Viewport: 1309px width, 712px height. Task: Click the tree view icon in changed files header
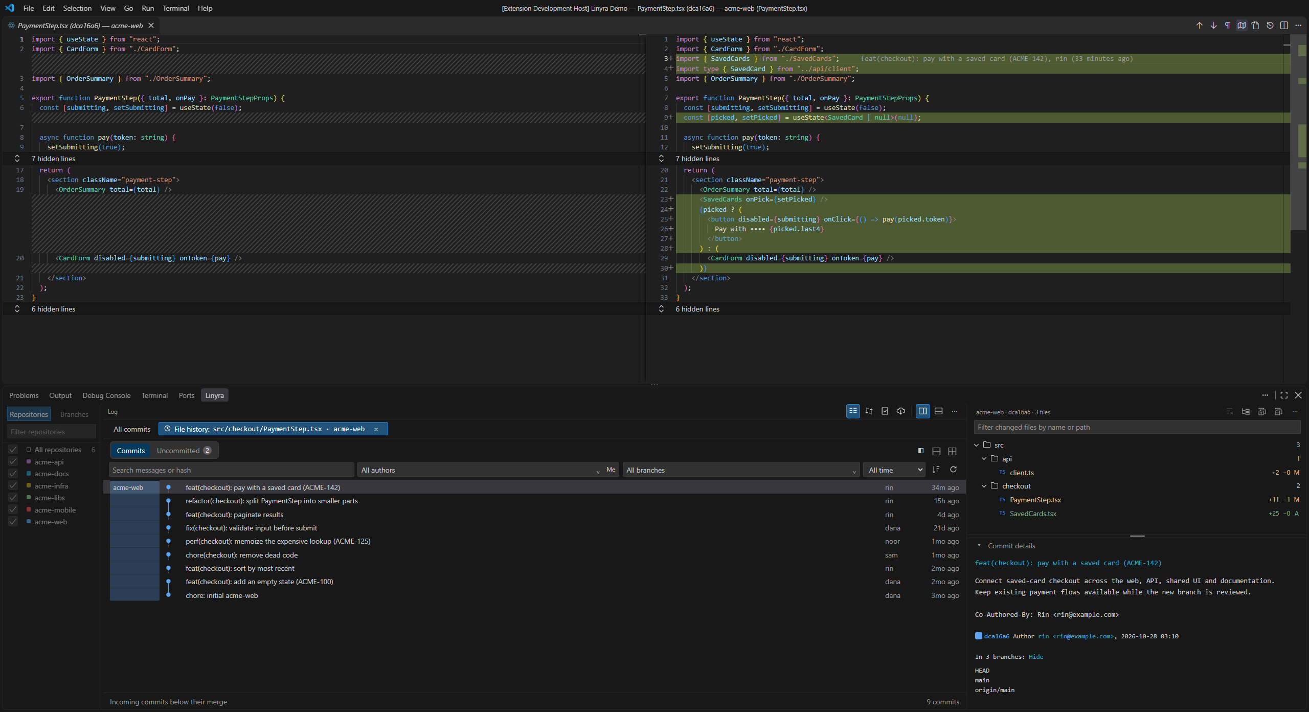(x=1246, y=412)
